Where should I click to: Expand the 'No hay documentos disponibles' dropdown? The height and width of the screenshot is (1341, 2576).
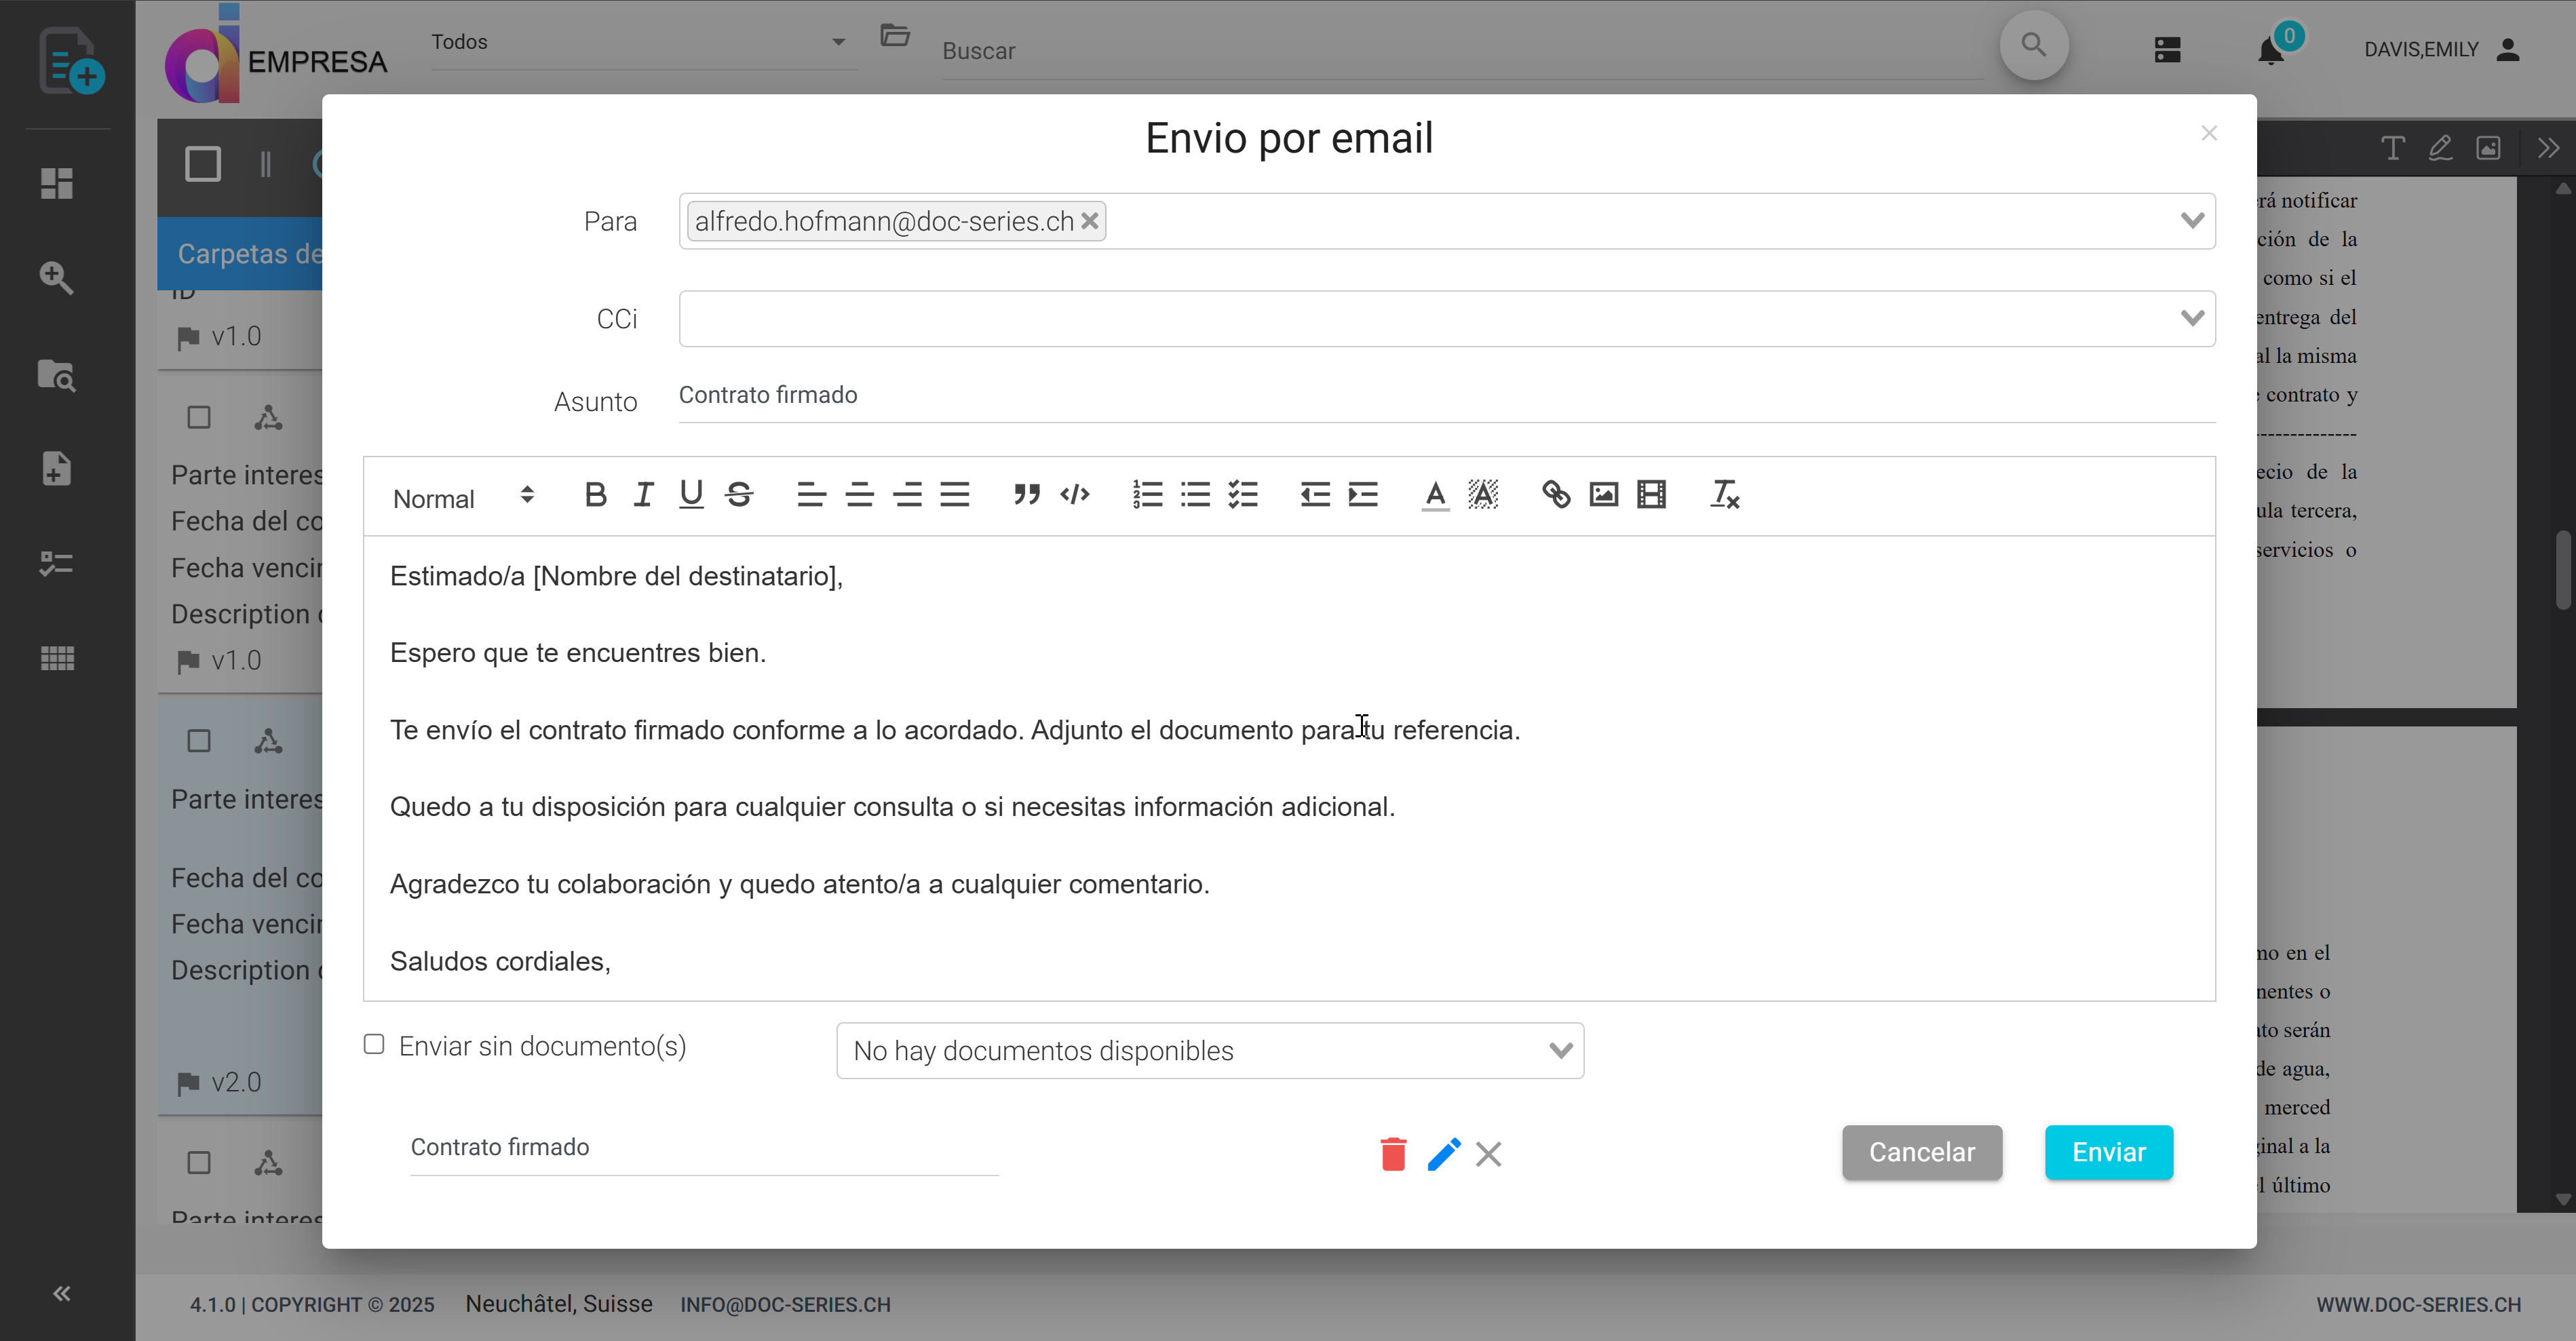pos(1561,1050)
